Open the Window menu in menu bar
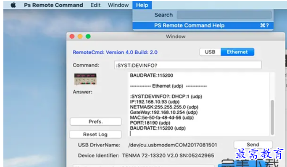Image resolution: width=287 pixels, height=167 pixels. click(118, 5)
